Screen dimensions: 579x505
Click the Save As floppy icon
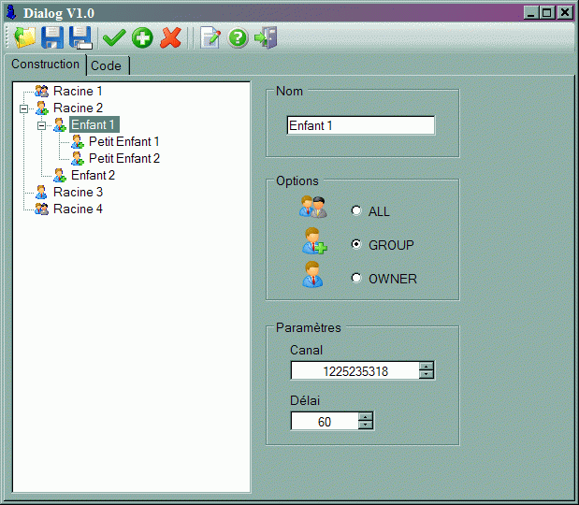pos(80,37)
